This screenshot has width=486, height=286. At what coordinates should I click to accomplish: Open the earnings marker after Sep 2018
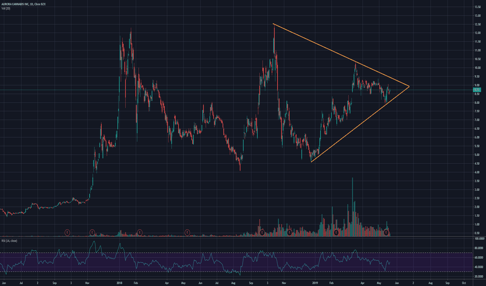click(262, 232)
